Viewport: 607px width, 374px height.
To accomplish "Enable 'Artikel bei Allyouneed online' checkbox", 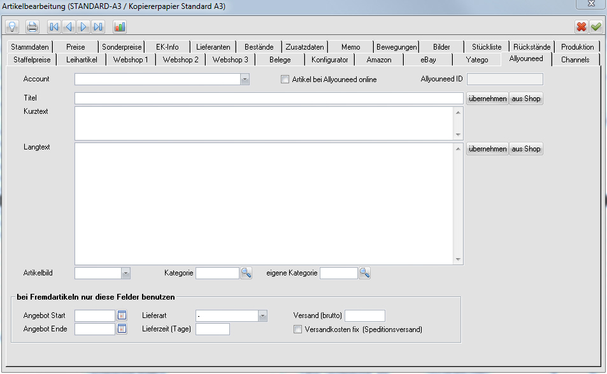I will pos(285,80).
